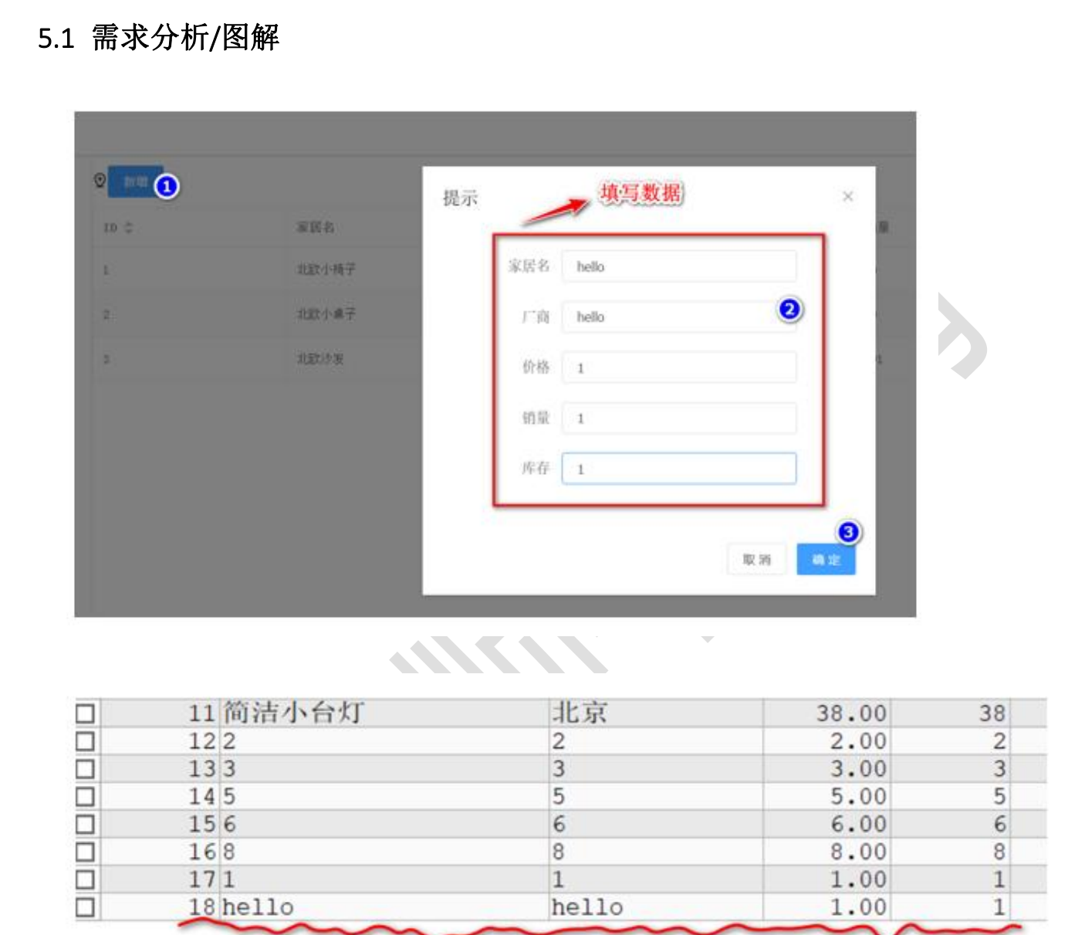Tick the checkbox for row 13
1068x935 pixels.
coord(86,769)
